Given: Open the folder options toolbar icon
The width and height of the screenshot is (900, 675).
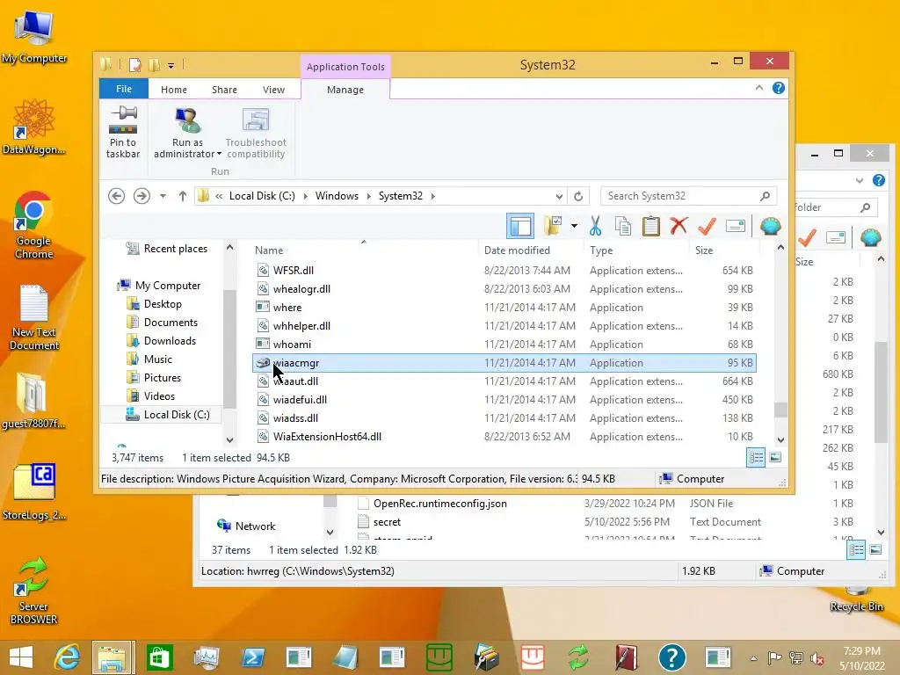Looking at the screenshot, I should click(553, 226).
